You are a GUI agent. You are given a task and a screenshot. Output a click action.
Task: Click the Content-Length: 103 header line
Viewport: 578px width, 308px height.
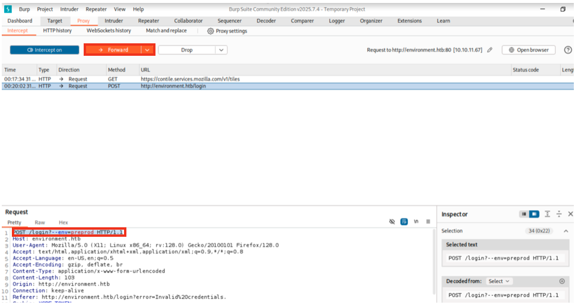point(43,278)
